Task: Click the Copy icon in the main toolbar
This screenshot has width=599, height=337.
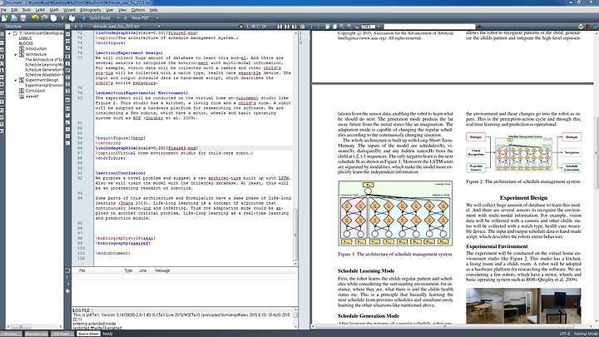Action: pyautogui.click(x=53, y=18)
